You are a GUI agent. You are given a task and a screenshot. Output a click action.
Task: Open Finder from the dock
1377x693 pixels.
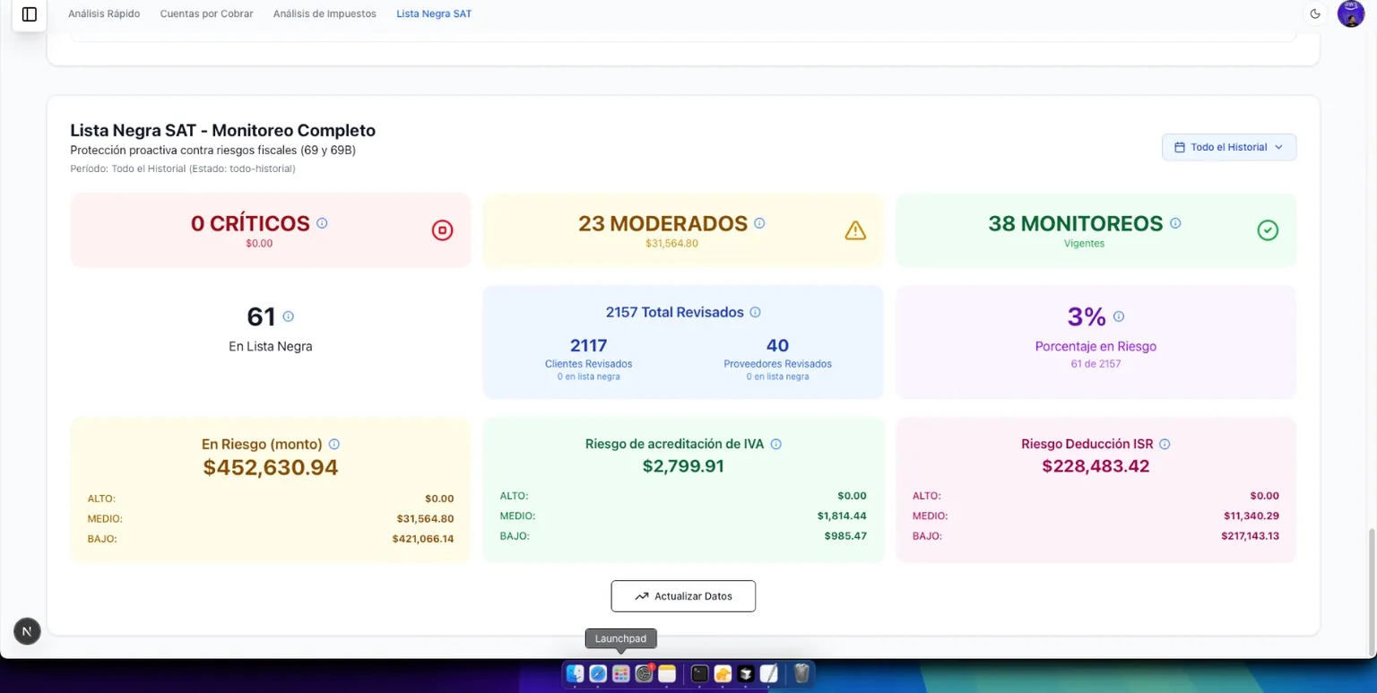coord(575,673)
